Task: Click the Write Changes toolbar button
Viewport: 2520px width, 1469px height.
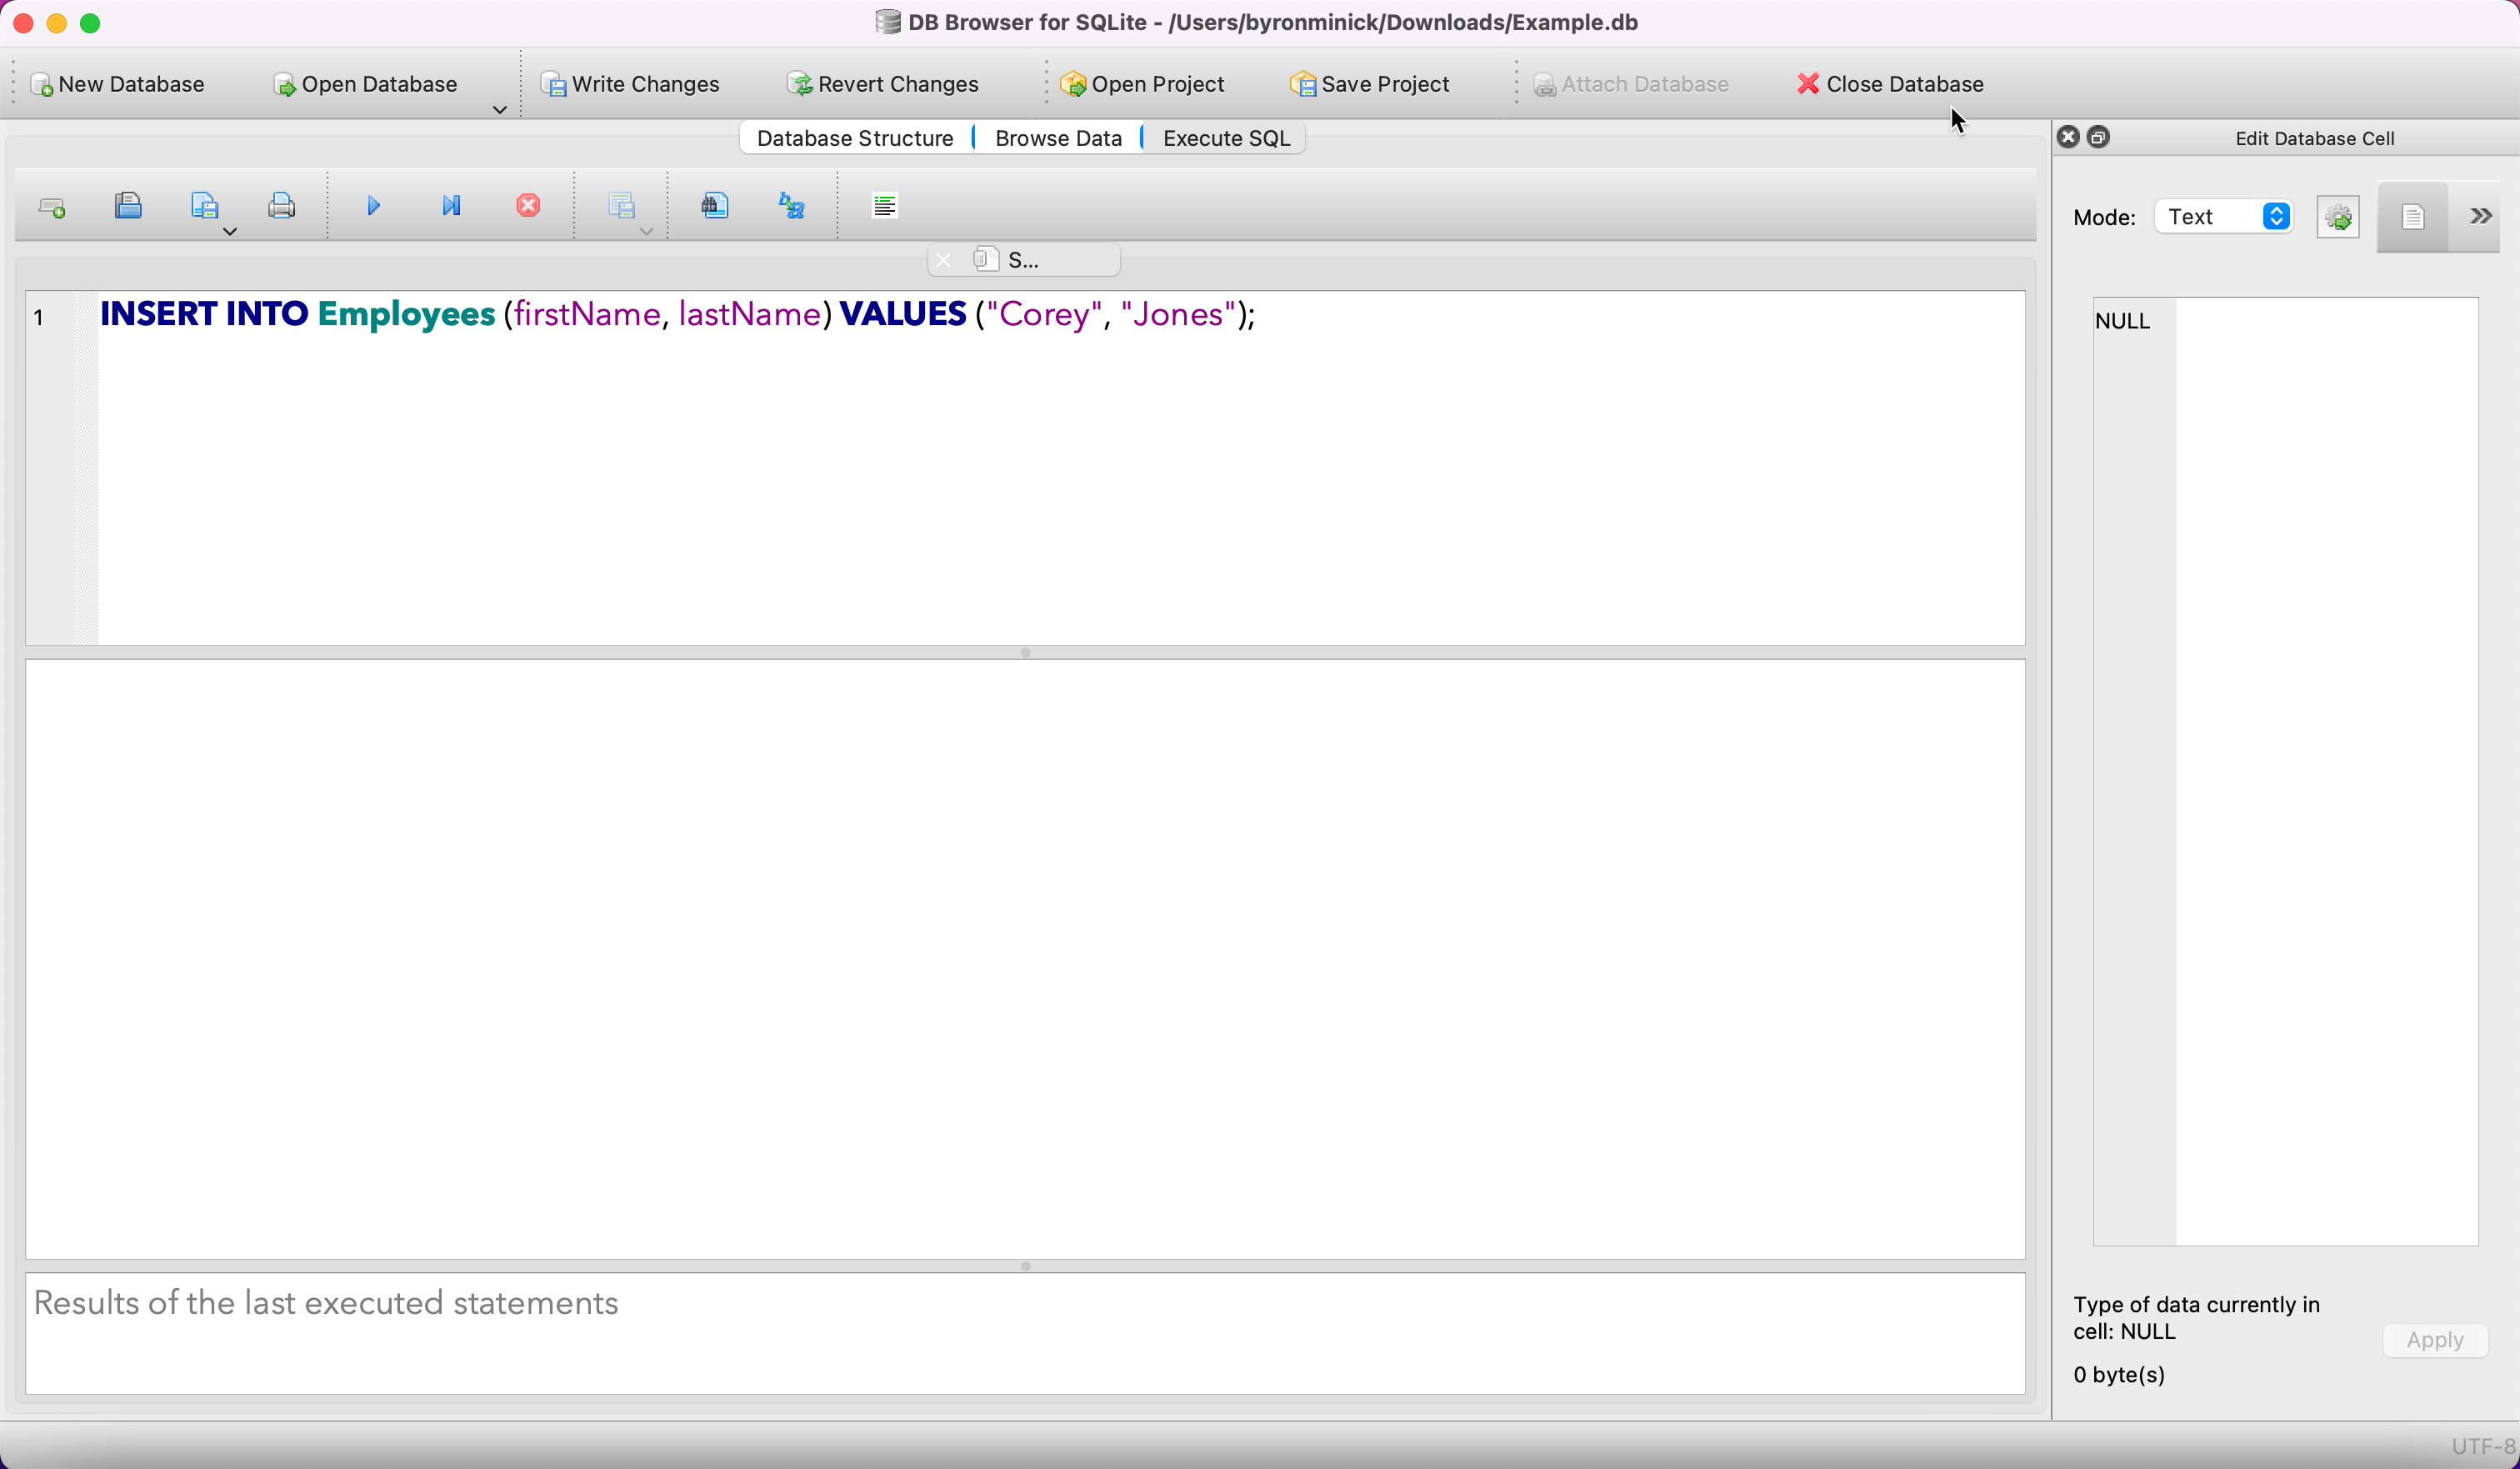Action: click(631, 84)
